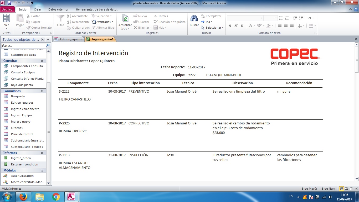This screenshot has height=202, width=359.
Task: Click the Access help question icon
Action: pos(356,9)
